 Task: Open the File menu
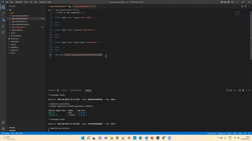(7, 2)
